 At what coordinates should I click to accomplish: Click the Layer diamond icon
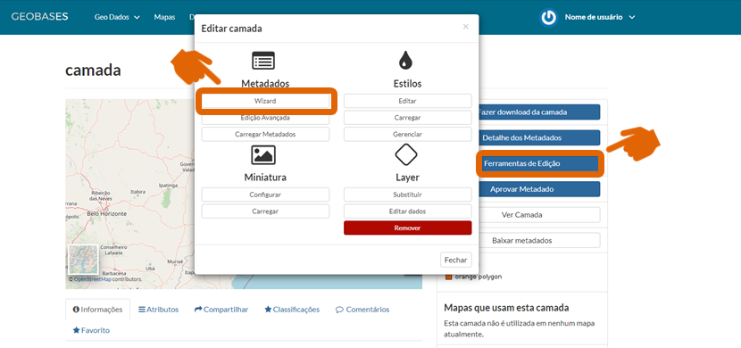tap(406, 154)
